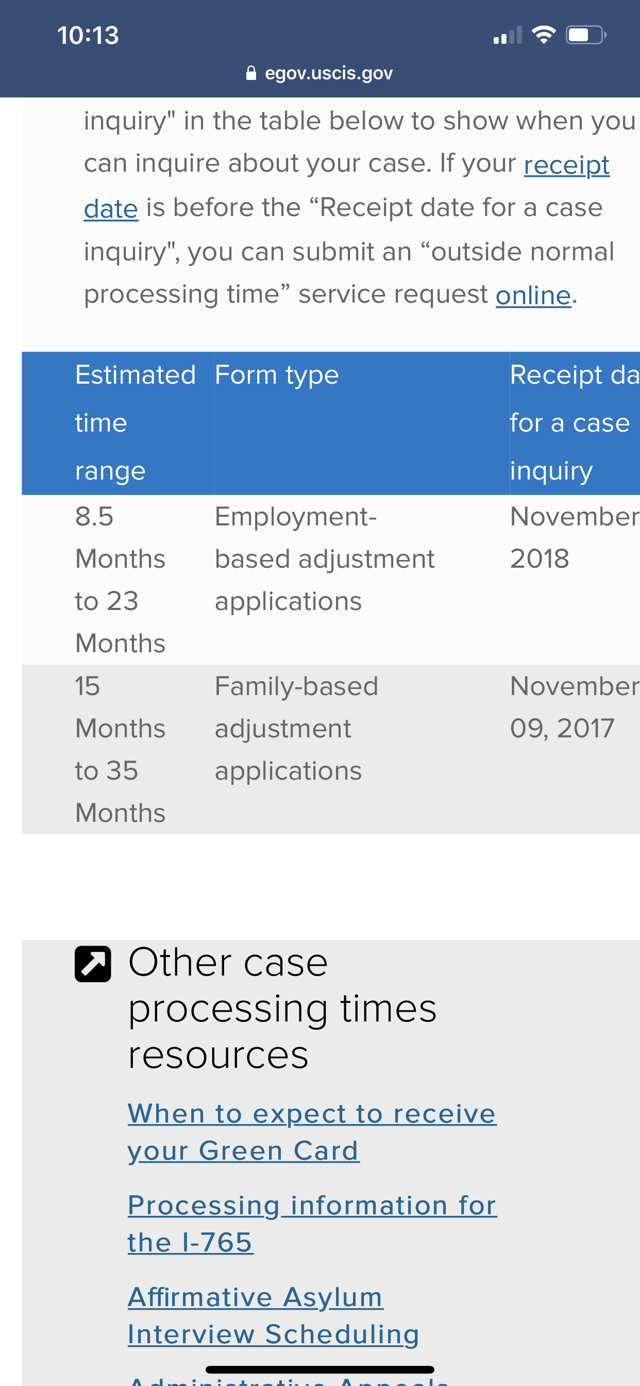
Task: Tap the Family-based adjustment applications row
Action: (x=331, y=749)
